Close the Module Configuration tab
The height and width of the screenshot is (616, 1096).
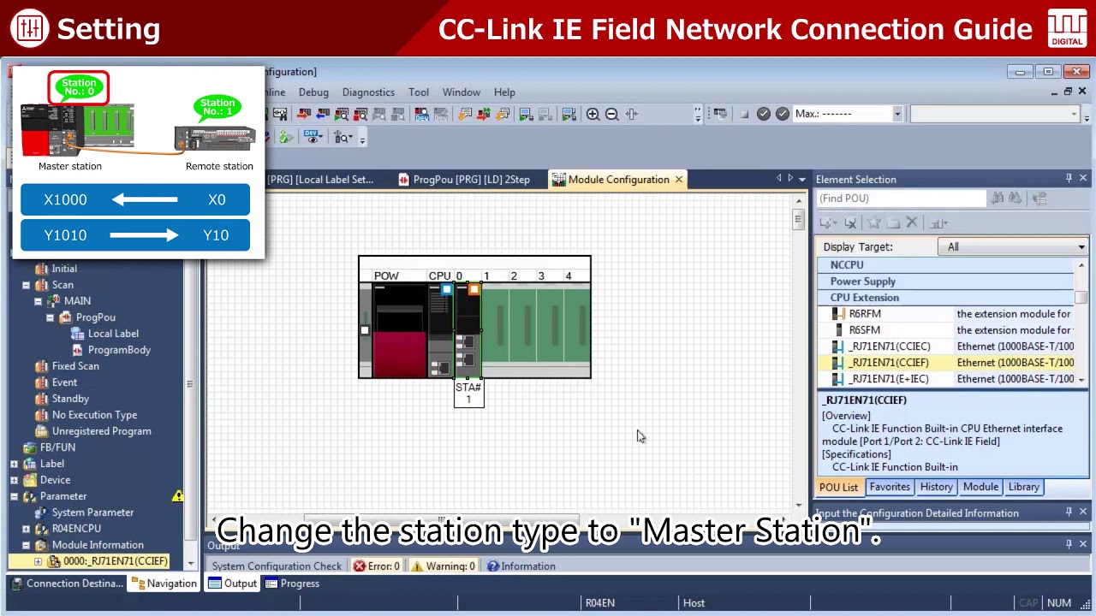679,180
